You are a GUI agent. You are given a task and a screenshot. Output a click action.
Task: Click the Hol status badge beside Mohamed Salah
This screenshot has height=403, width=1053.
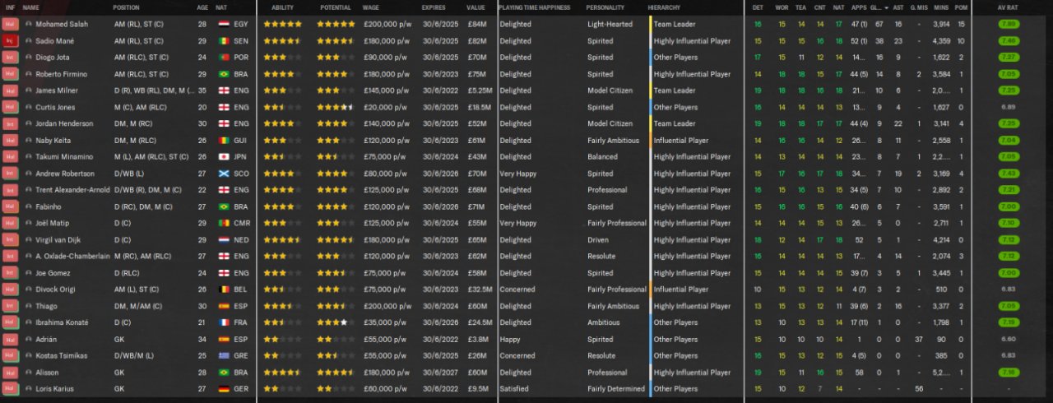tap(10, 24)
